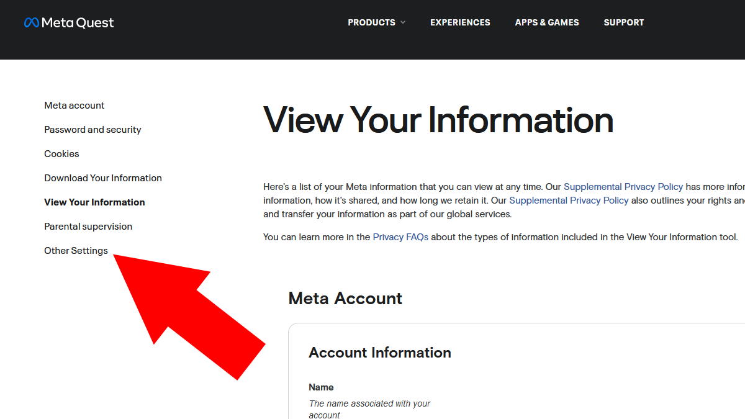The width and height of the screenshot is (745, 419).
Task: Expand the chevron next to Products
Action: (403, 22)
